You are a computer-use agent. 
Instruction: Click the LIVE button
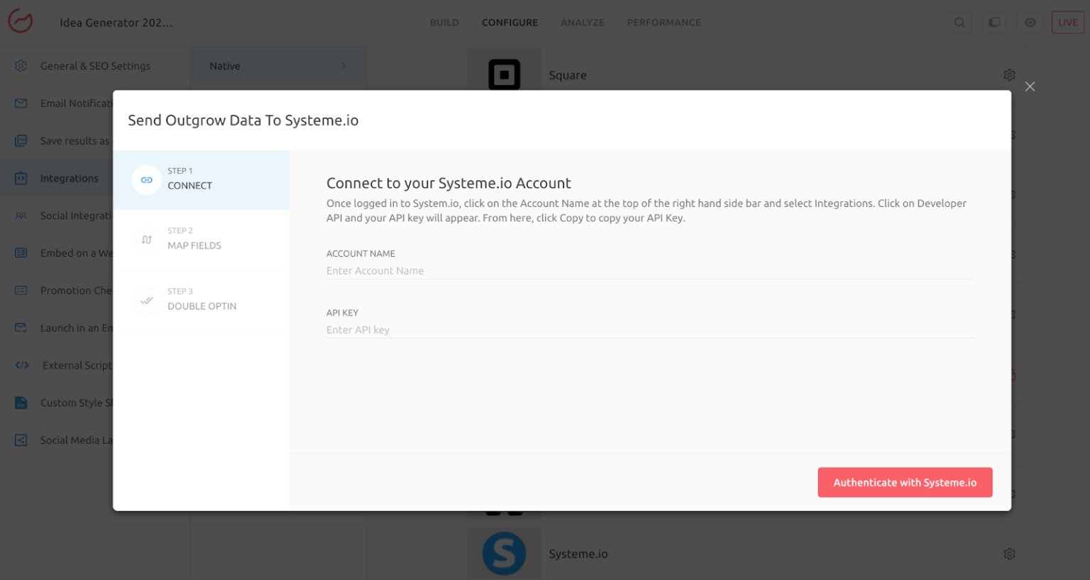point(1067,23)
